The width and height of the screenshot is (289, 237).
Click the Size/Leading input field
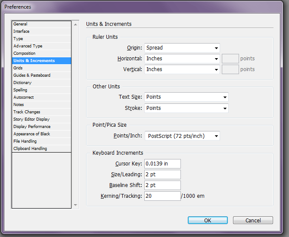(162, 175)
